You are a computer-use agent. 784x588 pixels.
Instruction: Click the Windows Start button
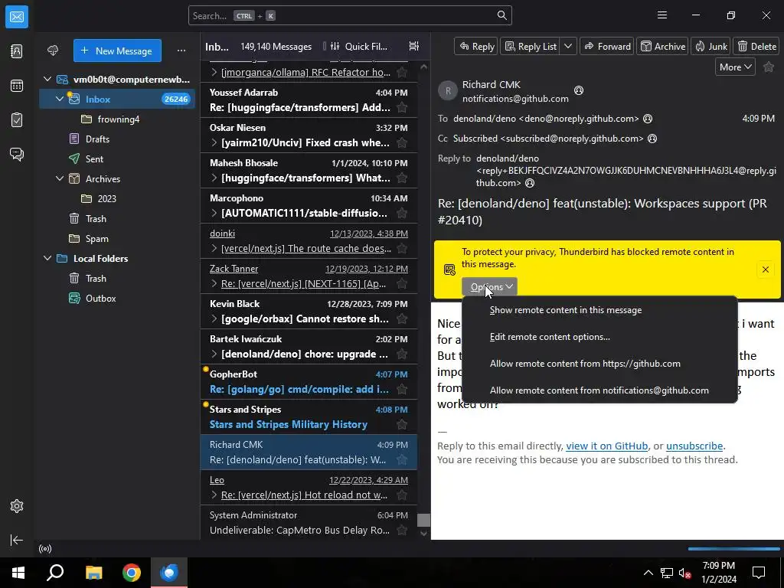pyautogui.click(x=18, y=573)
